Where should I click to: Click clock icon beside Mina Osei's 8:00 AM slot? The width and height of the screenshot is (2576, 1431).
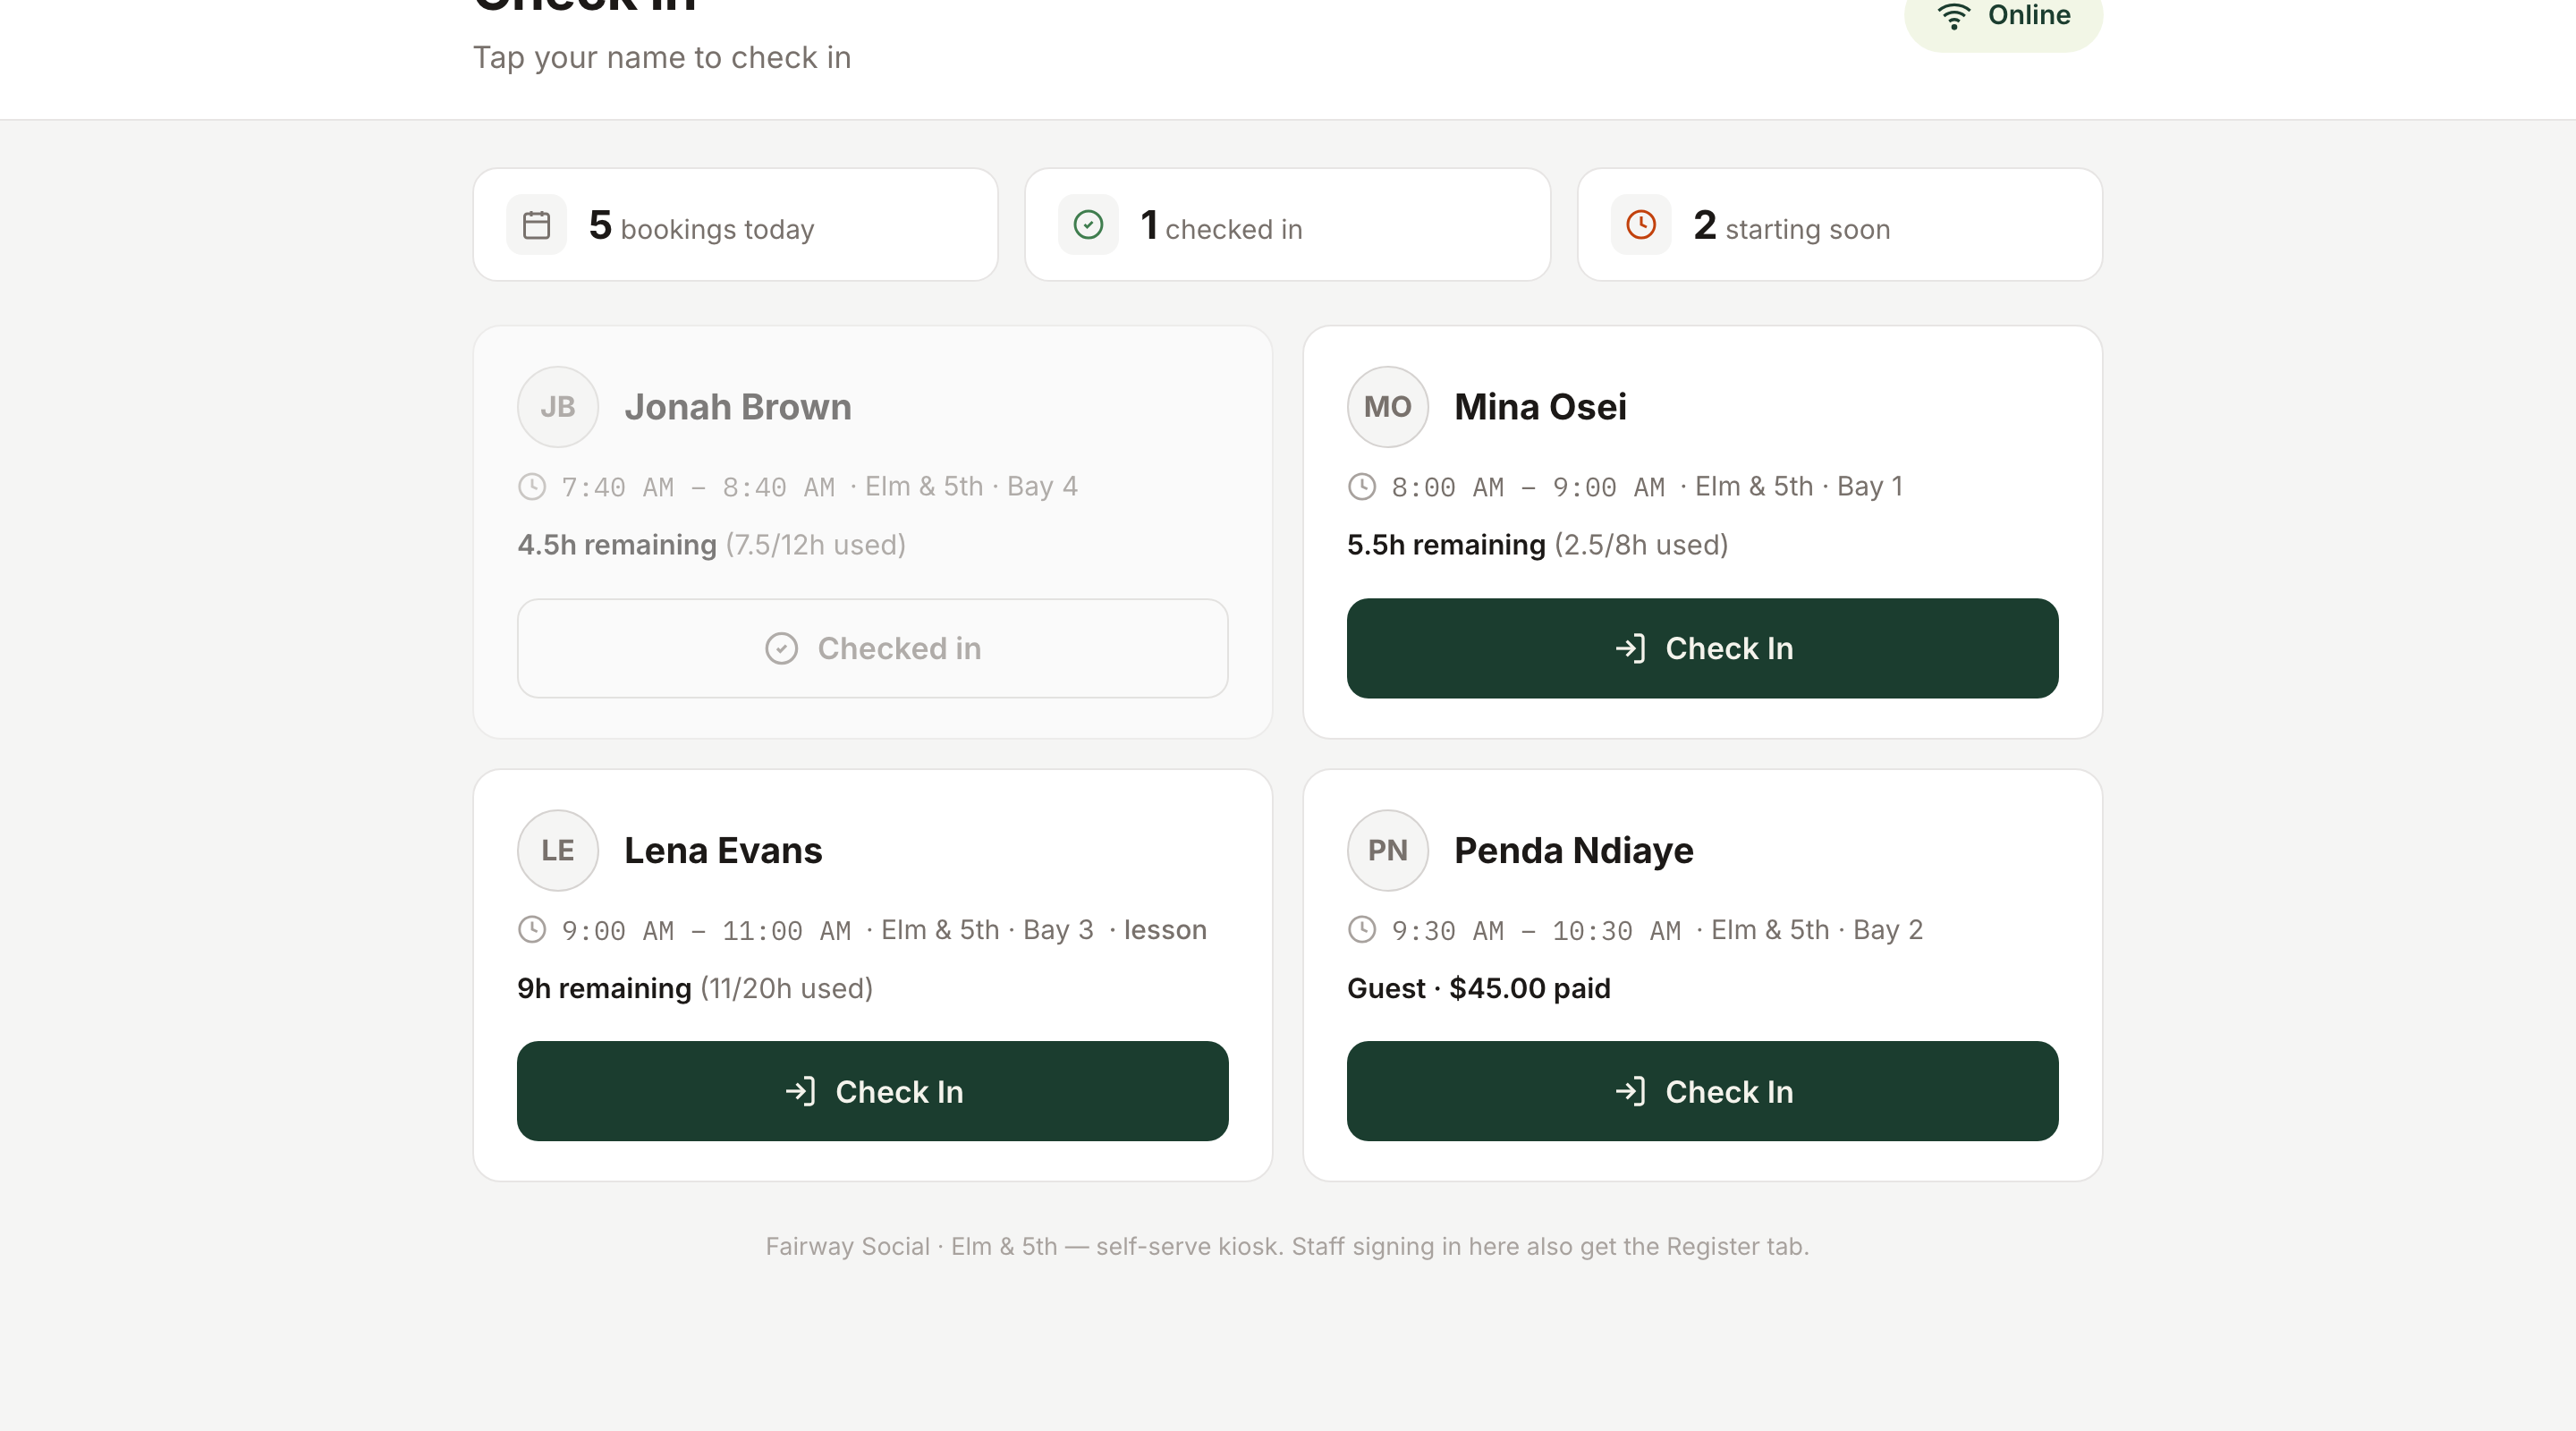1362,487
